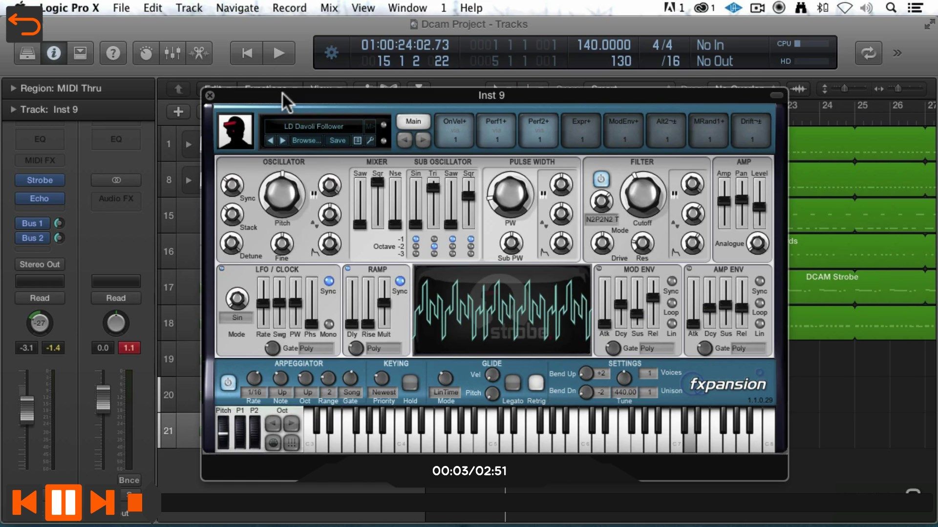938x527 pixels.
Task: Open the Editors scissors icon
Action: click(x=199, y=53)
